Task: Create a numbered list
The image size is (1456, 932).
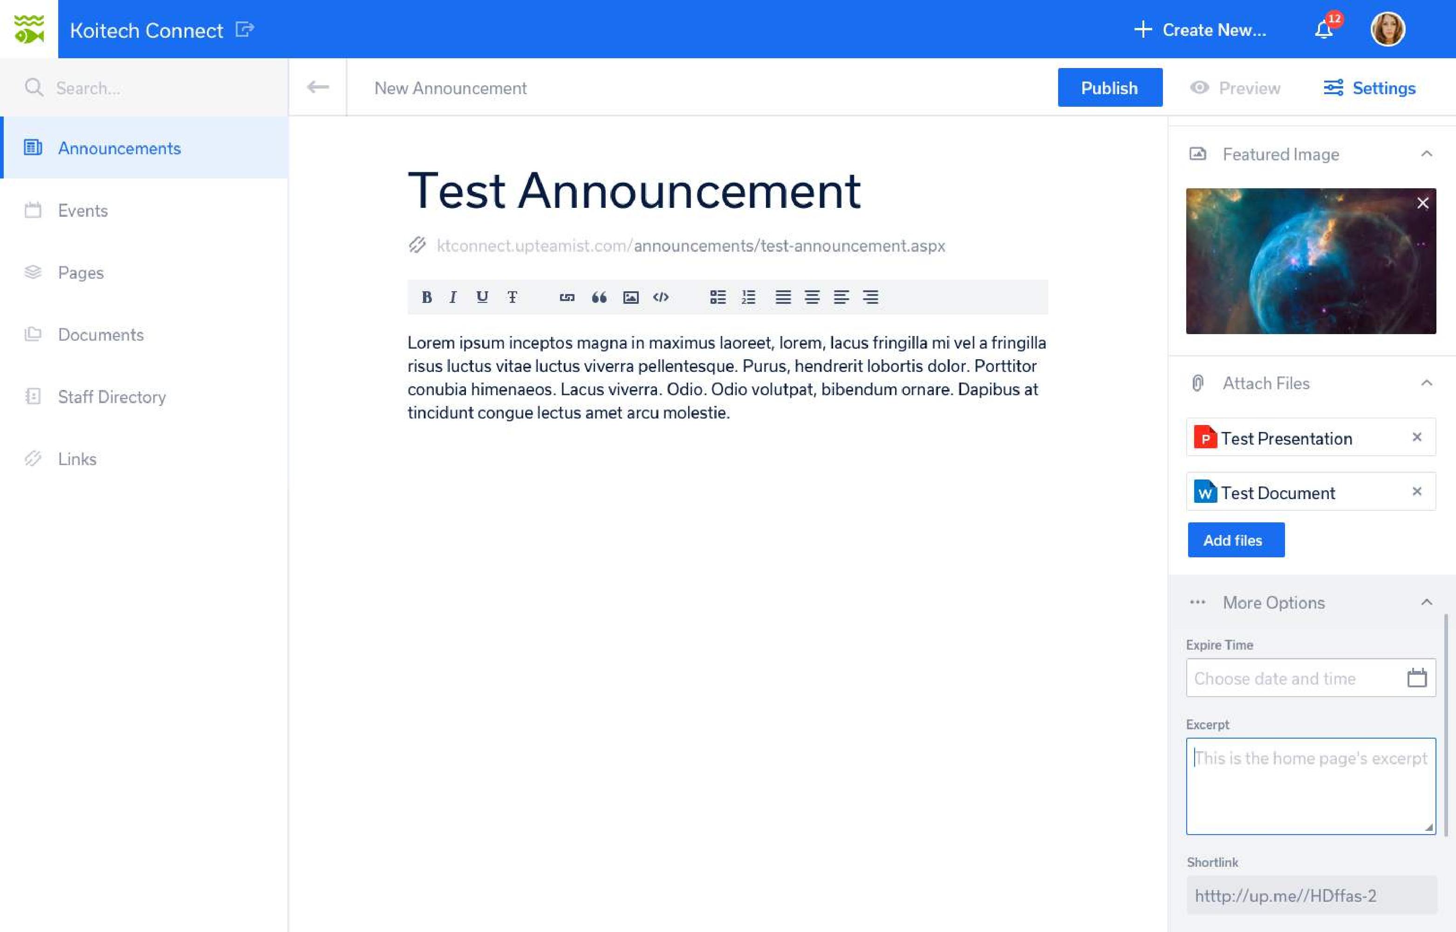Action: 748,297
